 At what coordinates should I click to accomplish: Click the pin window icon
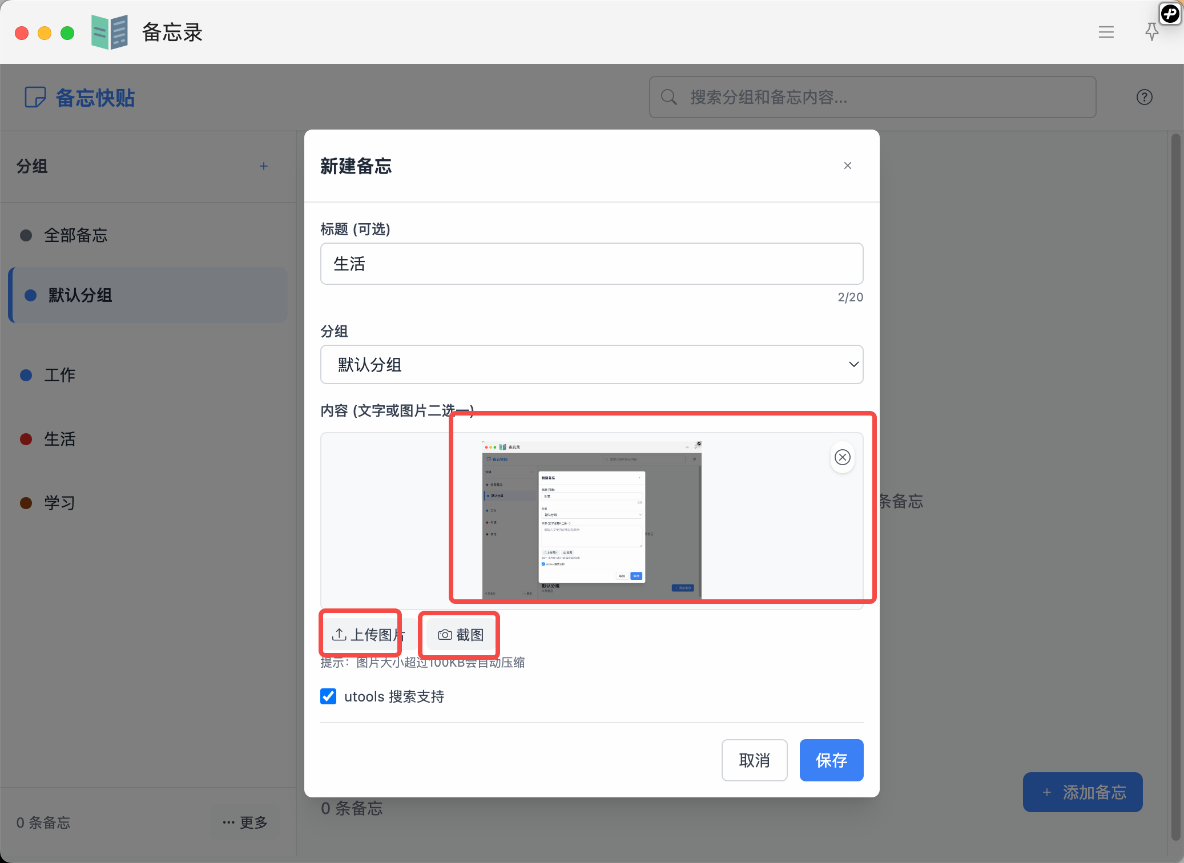coord(1151,32)
